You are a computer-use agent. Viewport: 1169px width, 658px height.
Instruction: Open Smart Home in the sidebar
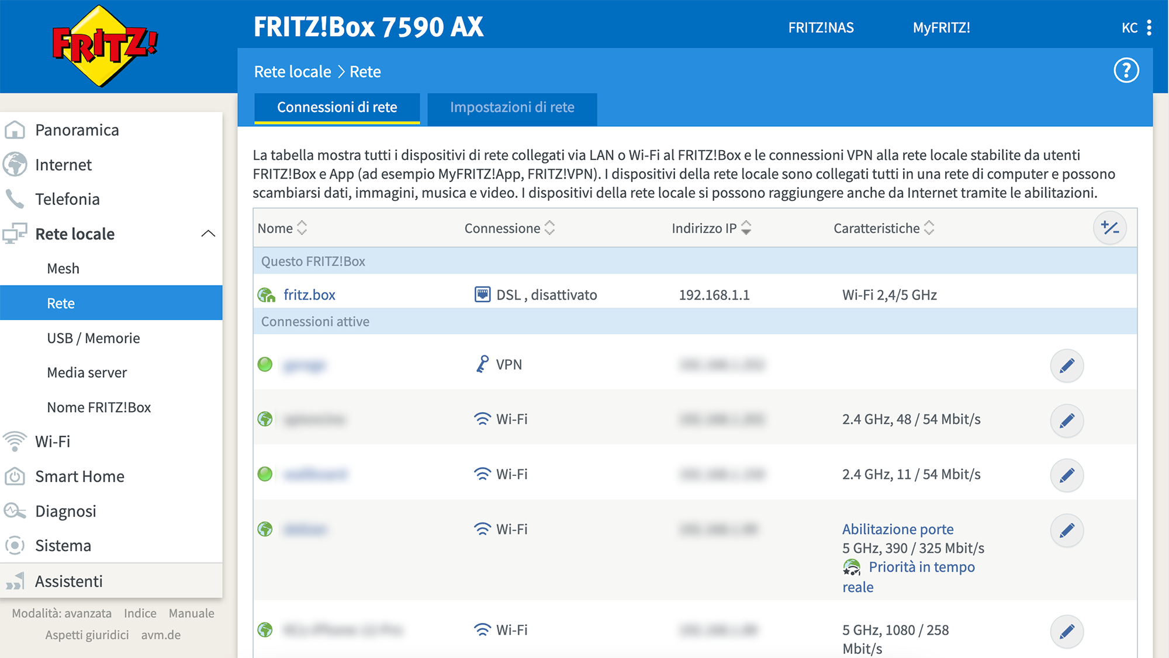79,476
